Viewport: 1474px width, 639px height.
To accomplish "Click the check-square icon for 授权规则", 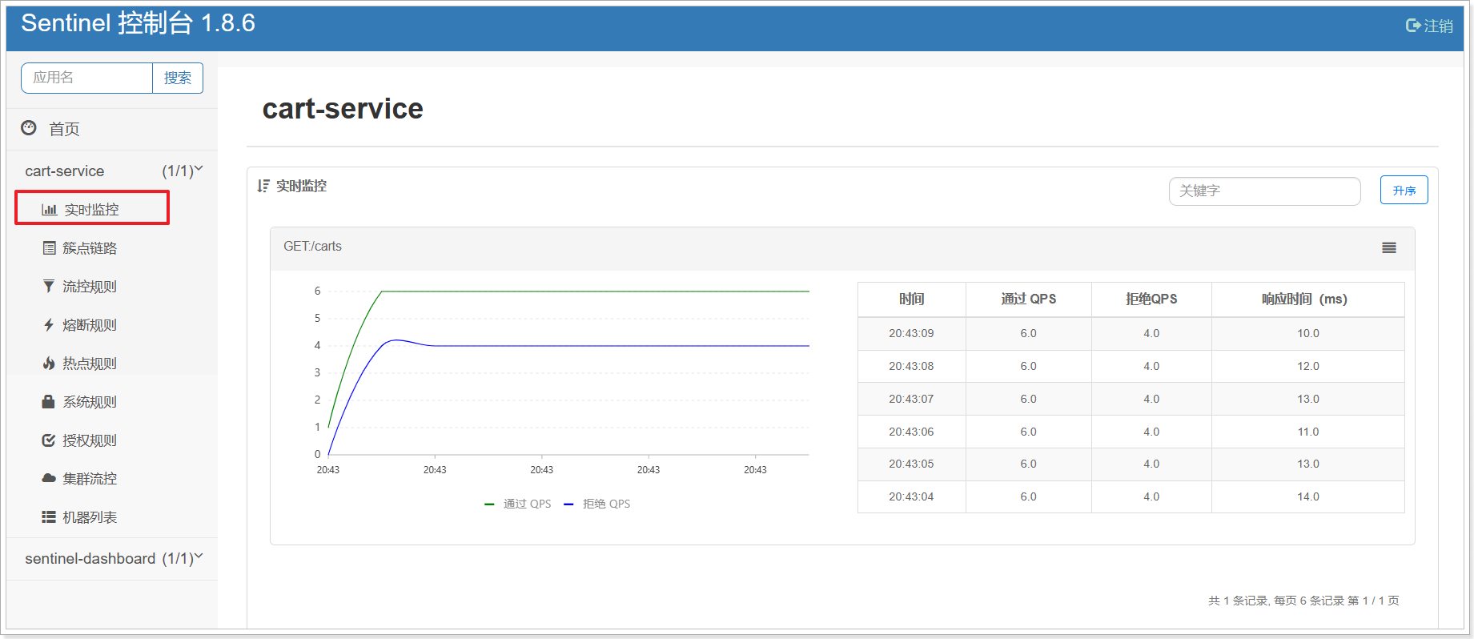I will coord(49,440).
